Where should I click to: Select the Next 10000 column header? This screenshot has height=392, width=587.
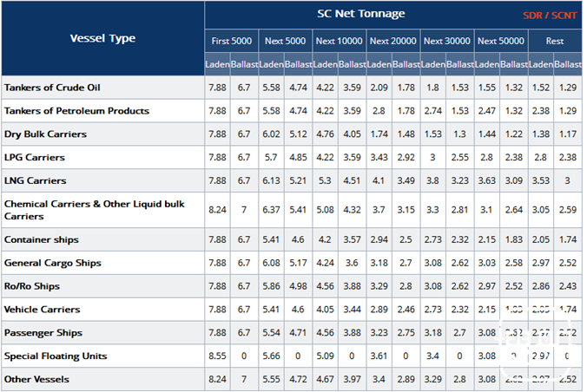(339, 41)
